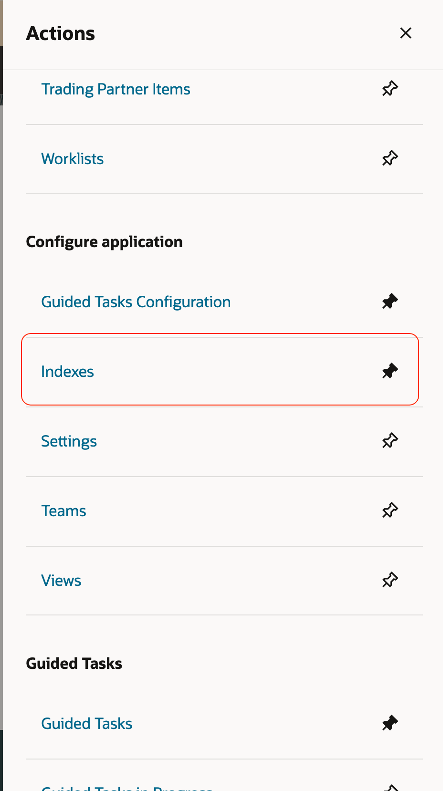Pin the Teams action
This screenshot has width=443, height=791.
tap(389, 510)
